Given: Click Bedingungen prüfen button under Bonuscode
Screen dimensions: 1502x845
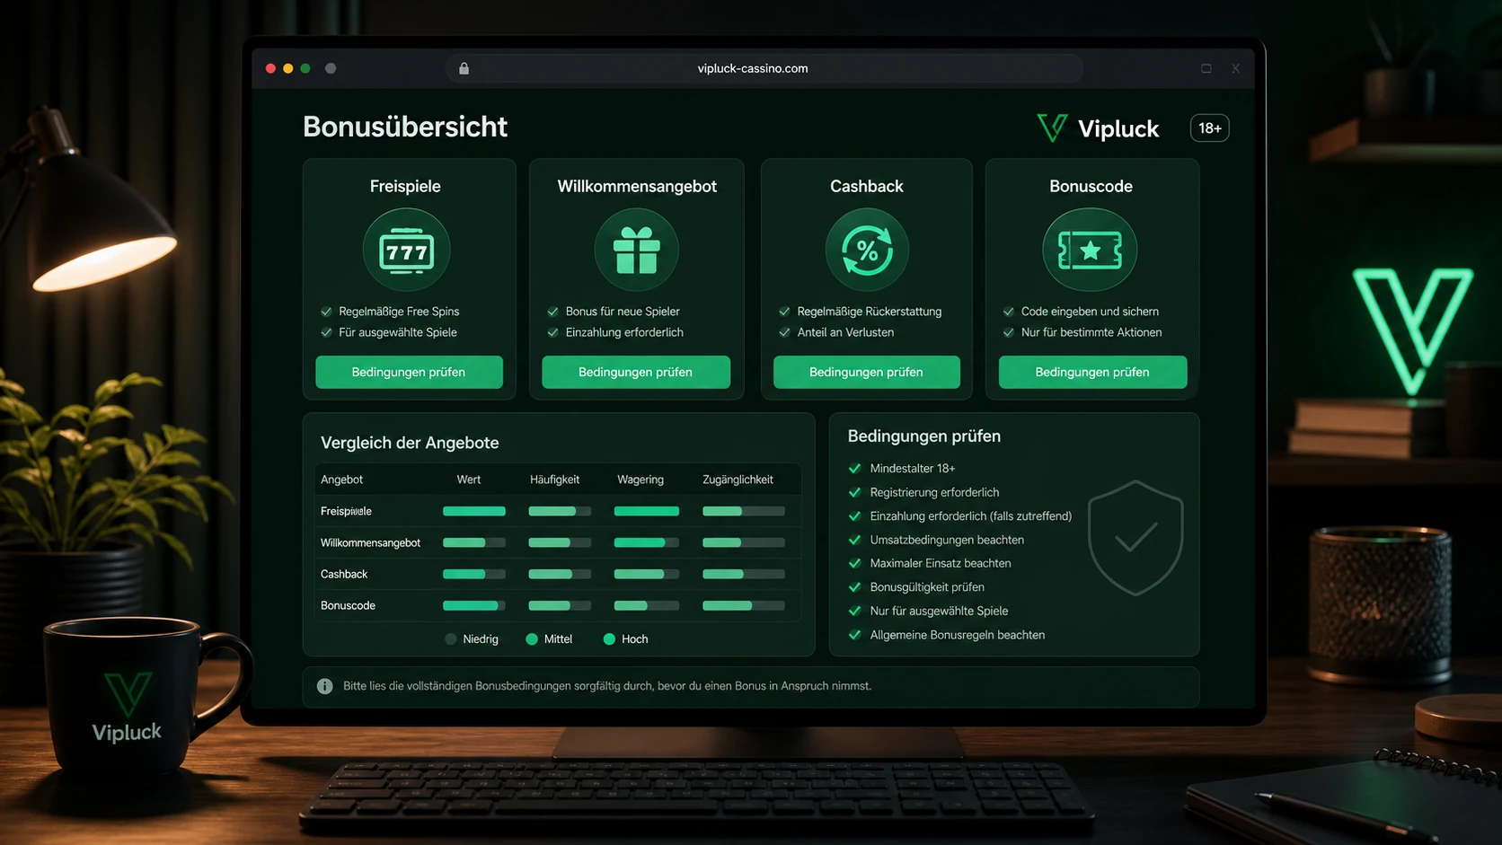Looking at the screenshot, I should click(x=1092, y=372).
